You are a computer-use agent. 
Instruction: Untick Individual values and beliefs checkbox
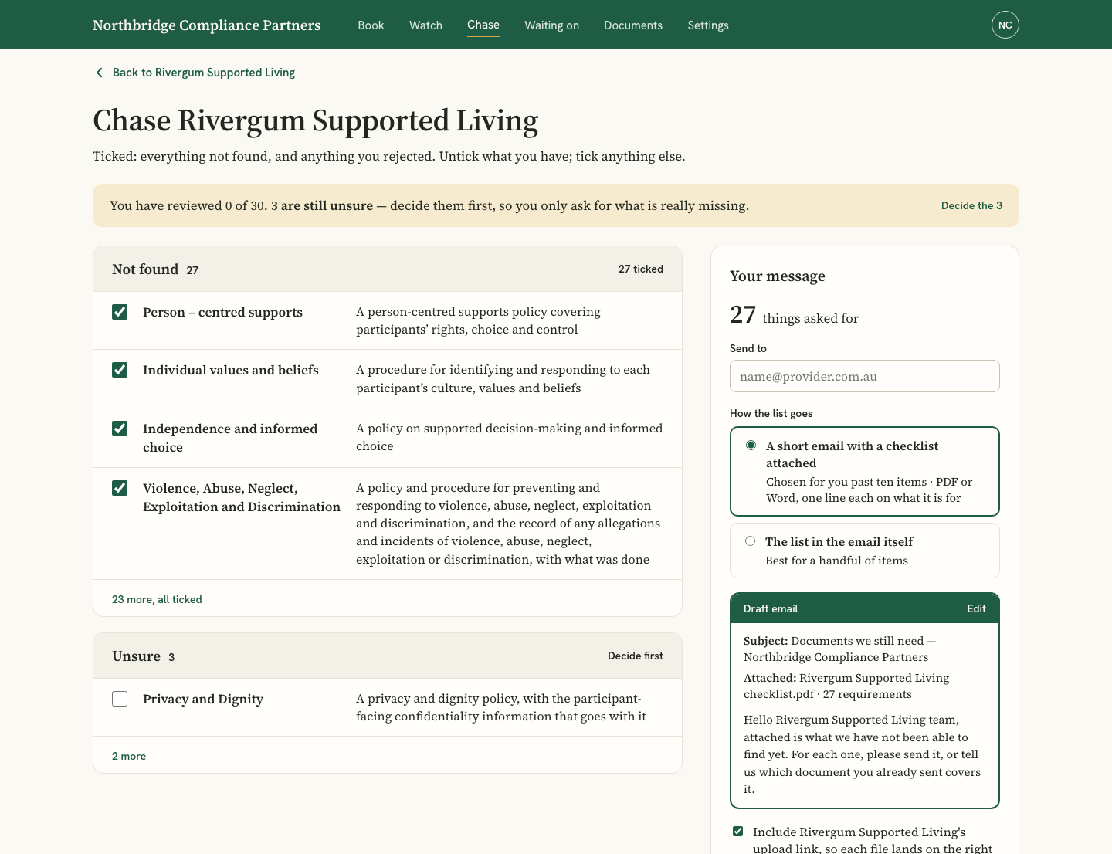[x=120, y=370]
